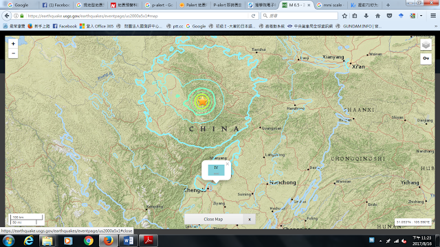The width and height of the screenshot is (440, 247).
Task: Open the Firefox downloads arrow
Action: [366, 16]
